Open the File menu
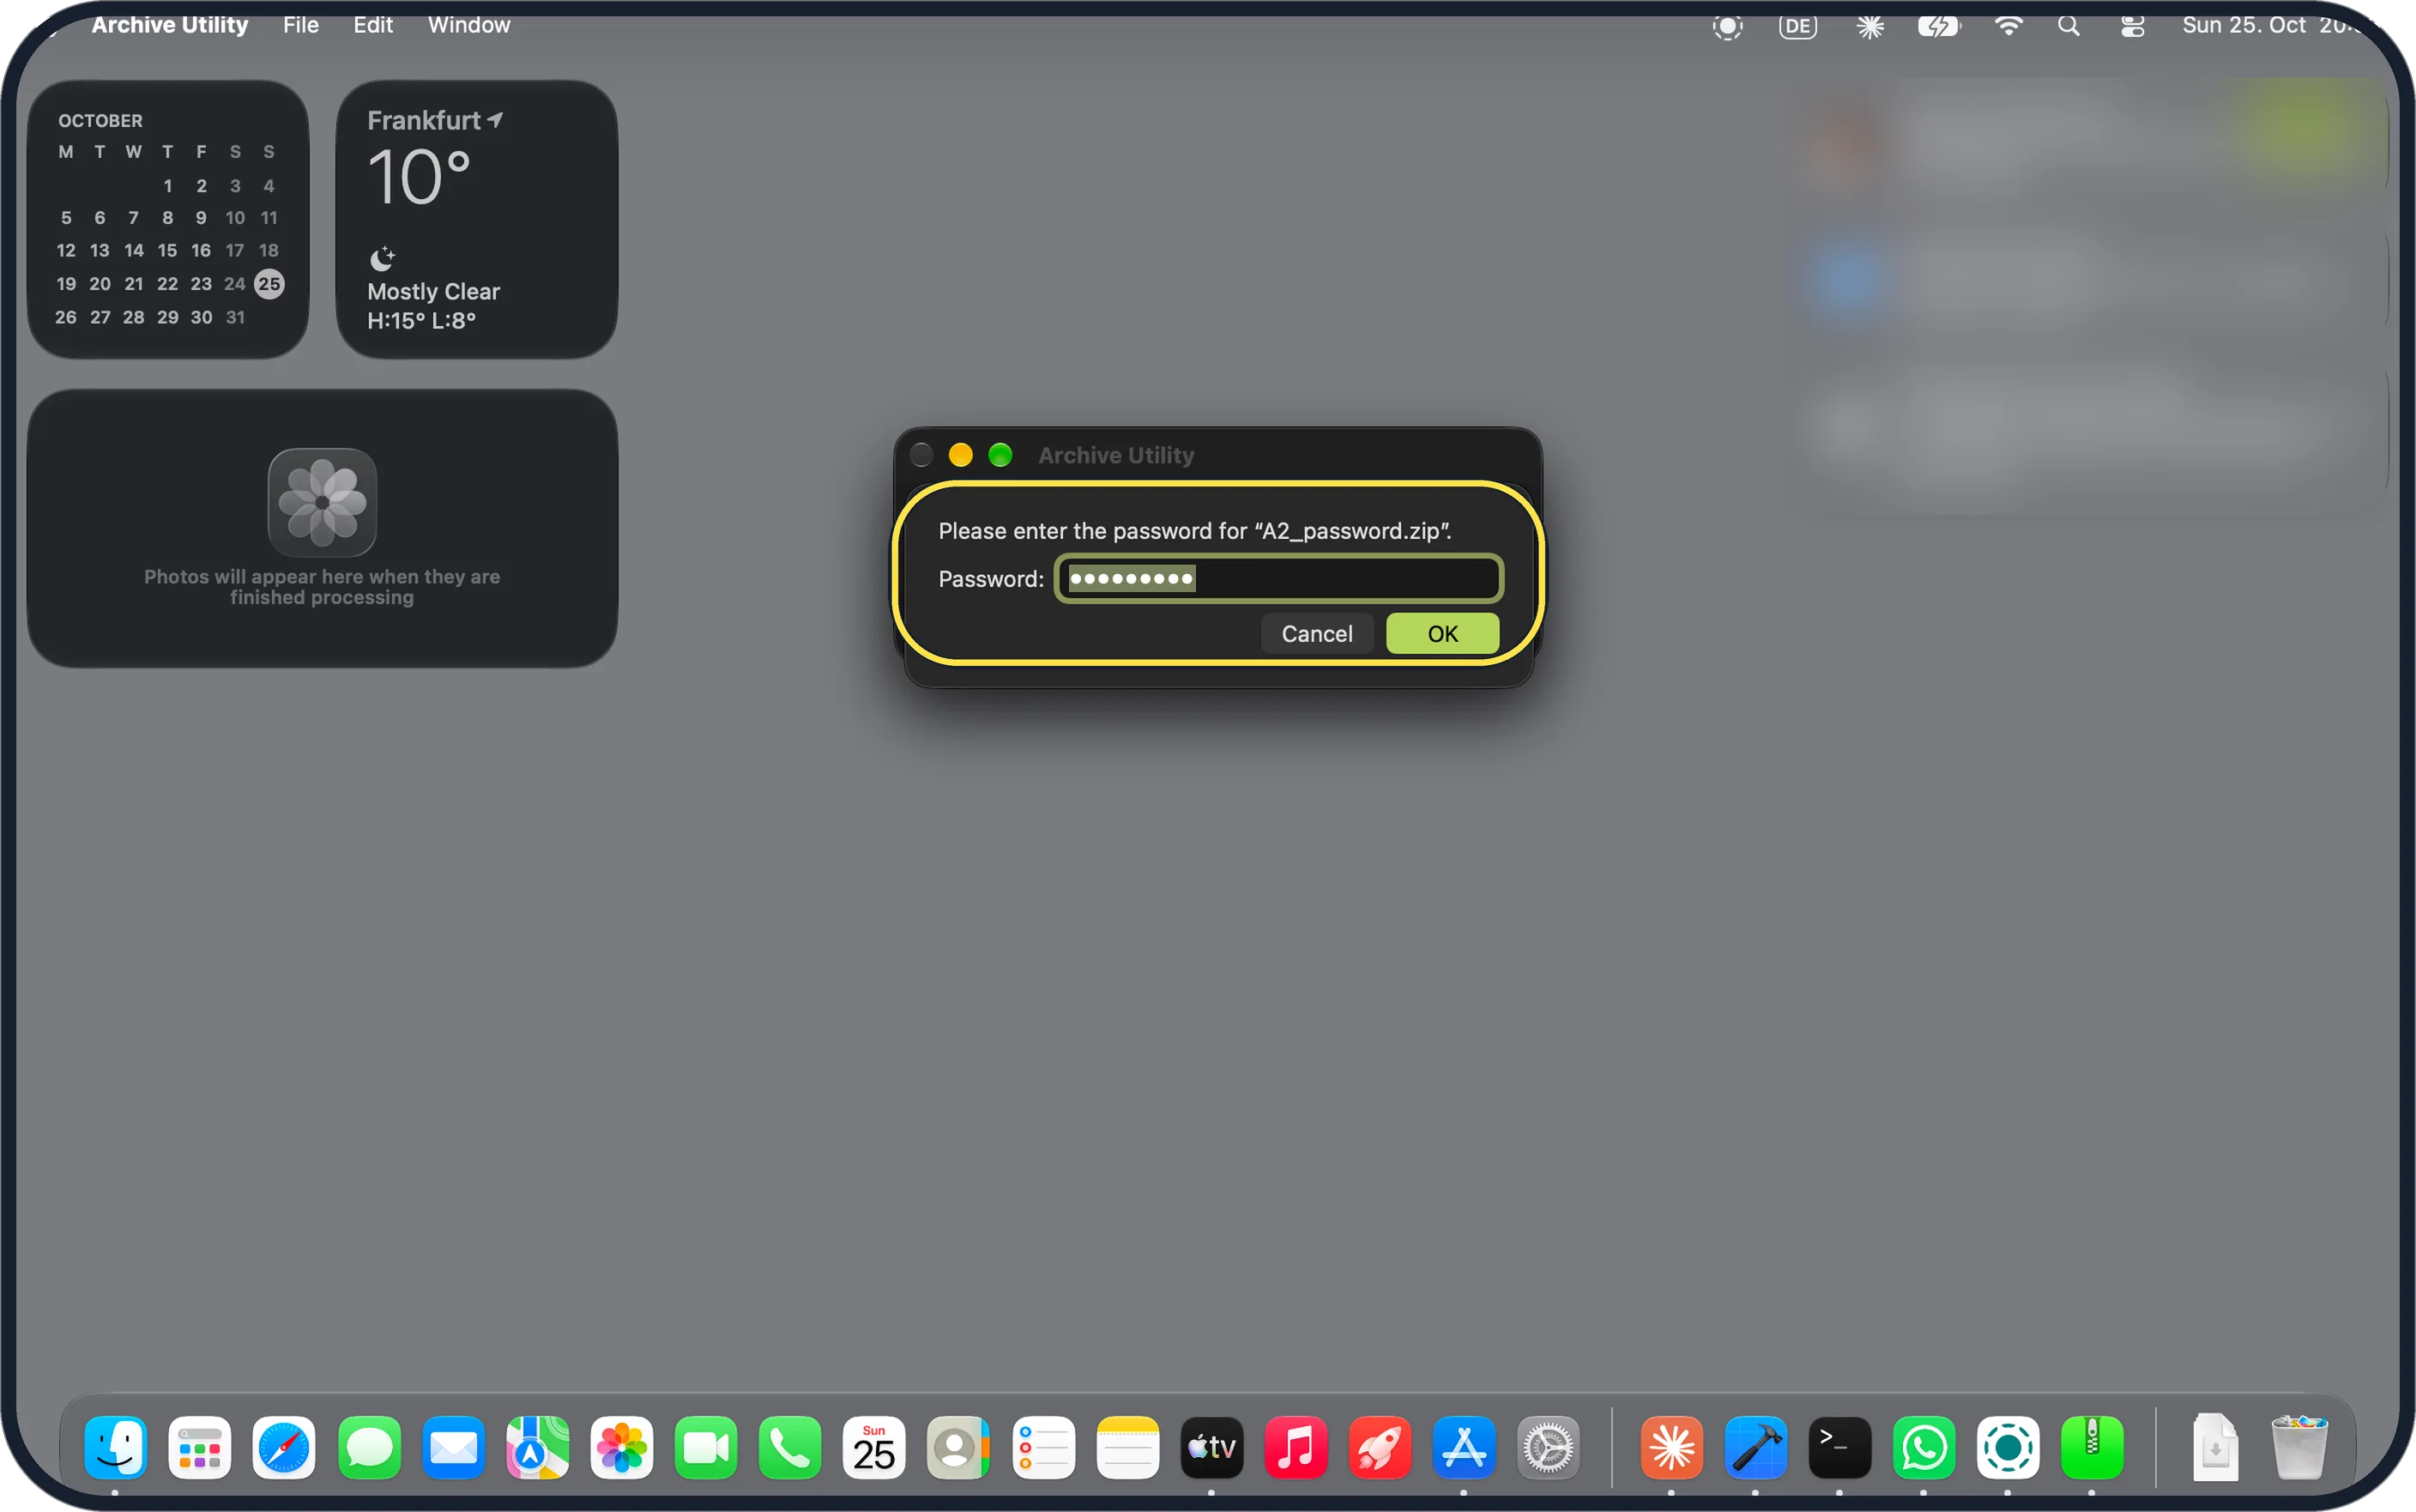The width and height of the screenshot is (2416, 1512). (300, 25)
